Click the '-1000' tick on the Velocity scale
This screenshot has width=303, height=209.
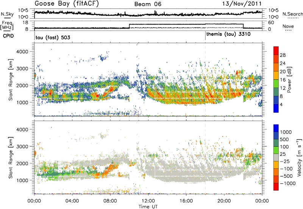click(288, 183)
